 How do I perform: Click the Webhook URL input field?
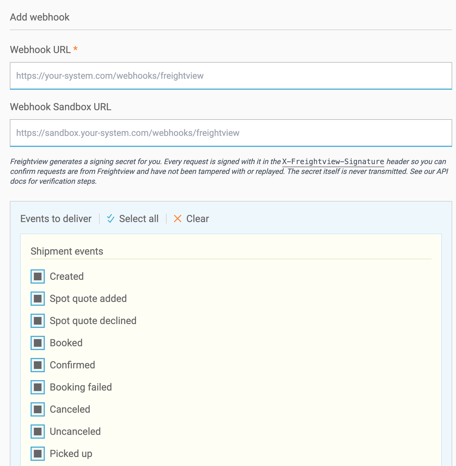click(231, 76)
